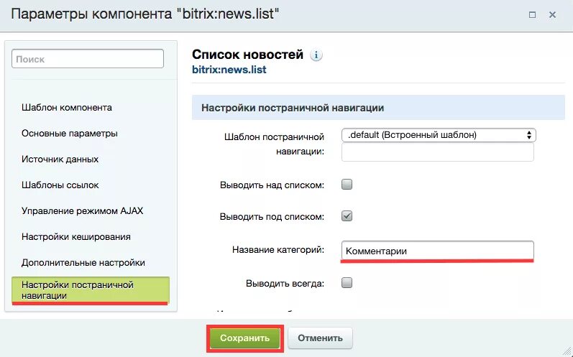
Task: Open Настройки кеширования section
Action: (x=76, y=236)
